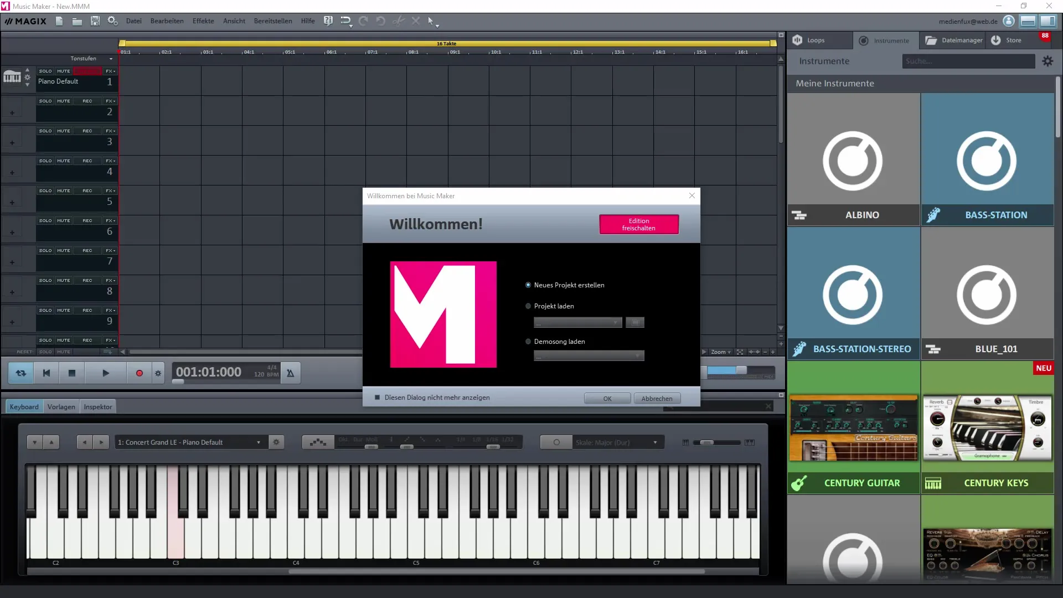Shift keyboard octave down arrow

tap(35, 442)
